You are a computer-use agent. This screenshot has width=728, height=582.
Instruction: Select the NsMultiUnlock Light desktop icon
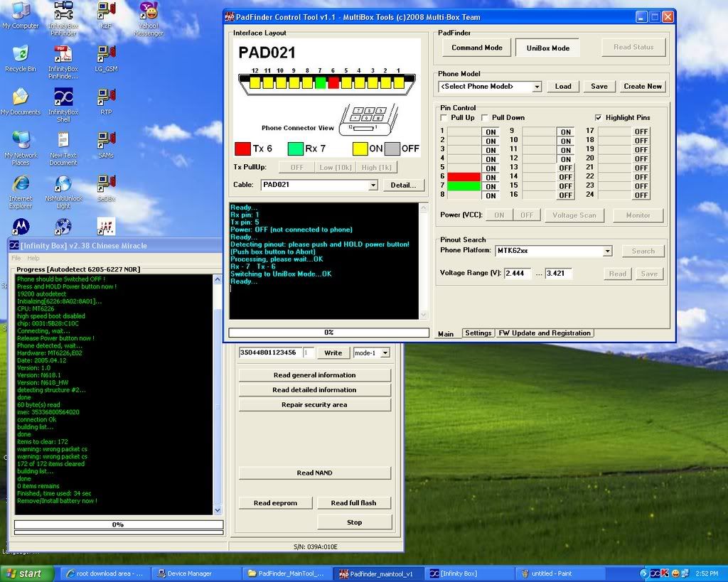pos(63,192)
